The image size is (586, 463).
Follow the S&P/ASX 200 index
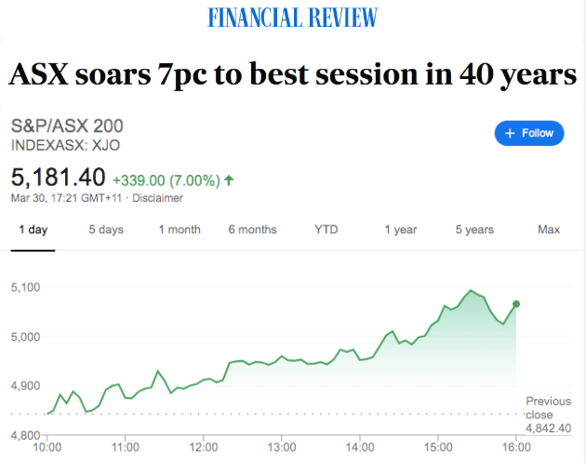coord(529,133)
